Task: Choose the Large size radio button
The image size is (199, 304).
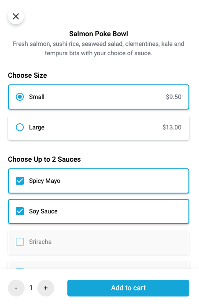Action: pos(20,127)
